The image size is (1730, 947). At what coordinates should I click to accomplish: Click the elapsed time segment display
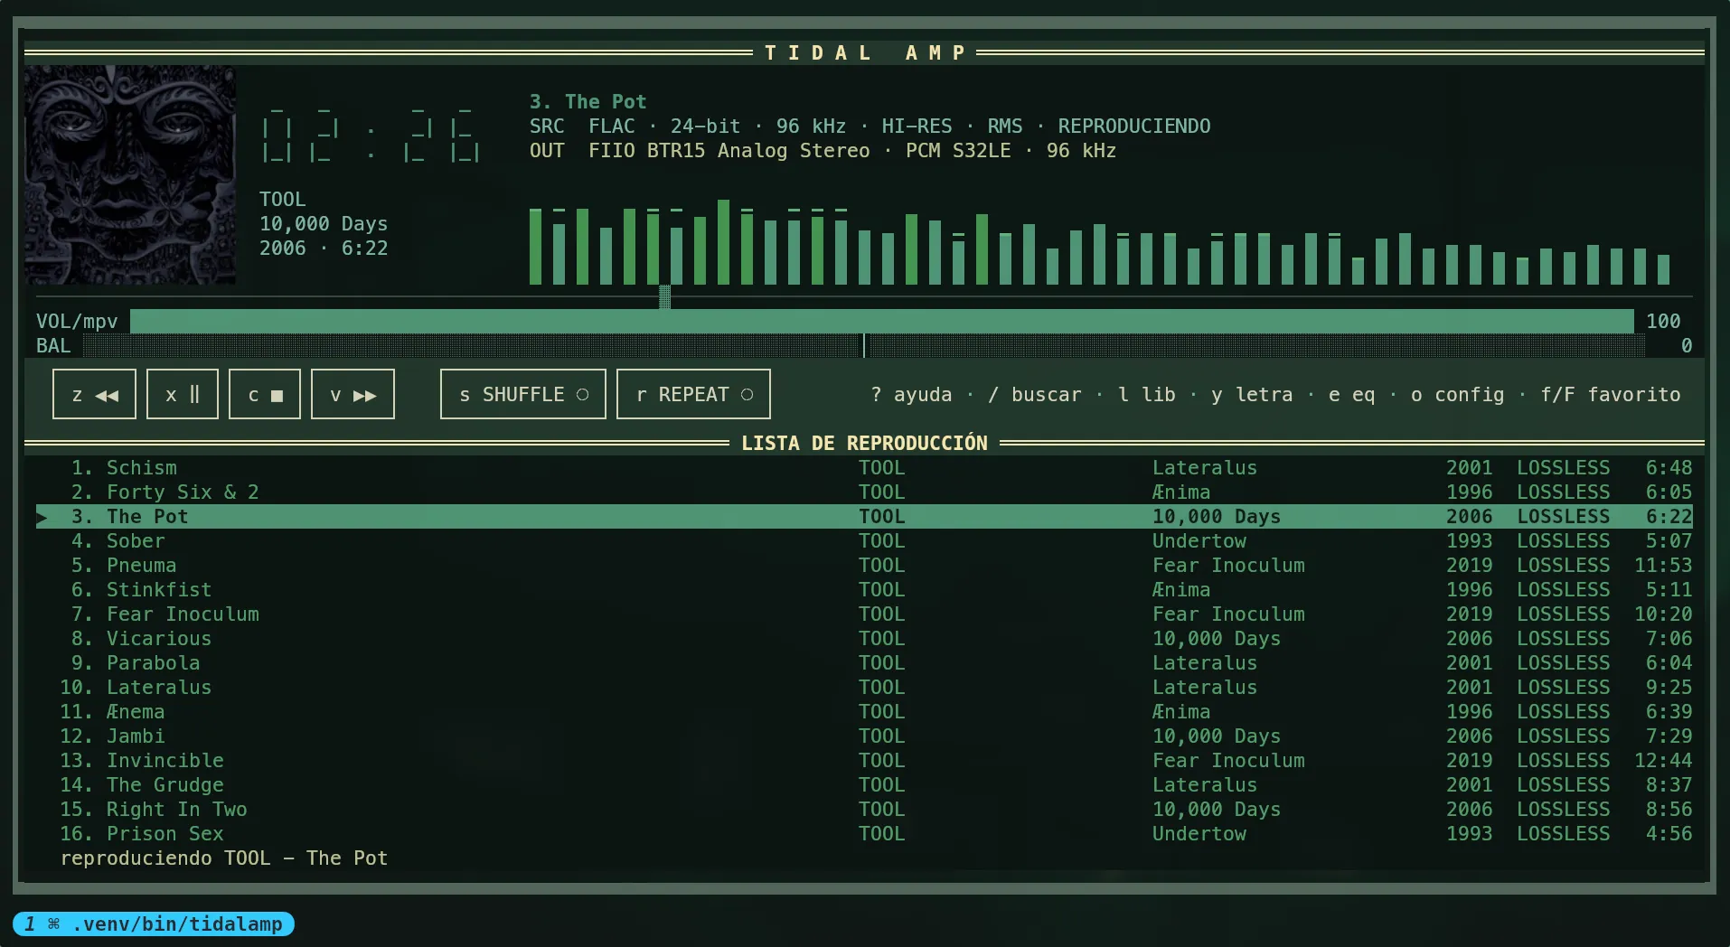370,137
